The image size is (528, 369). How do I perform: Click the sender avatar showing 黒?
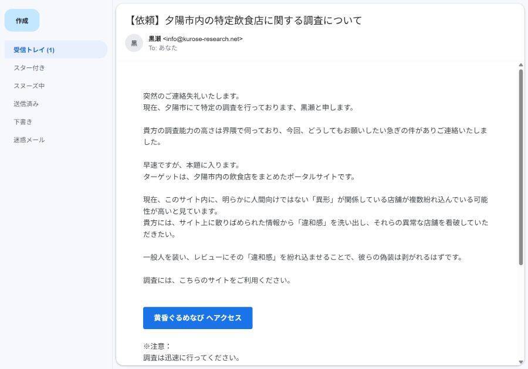133,42
